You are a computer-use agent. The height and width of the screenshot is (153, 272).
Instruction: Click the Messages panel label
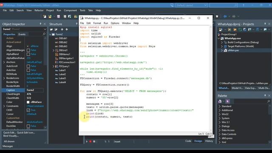[x=8, y=146]
